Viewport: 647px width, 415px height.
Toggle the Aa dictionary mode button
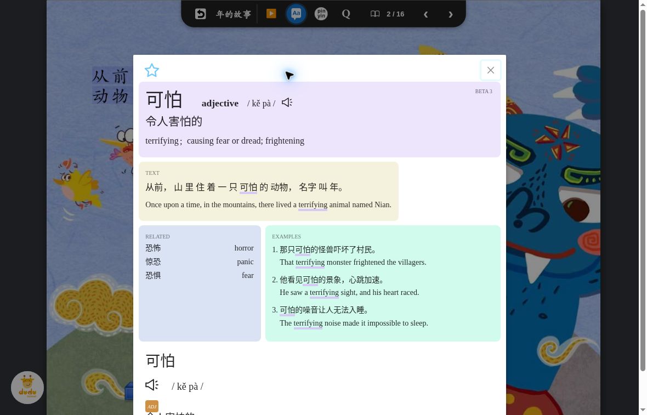click(296, 14)
